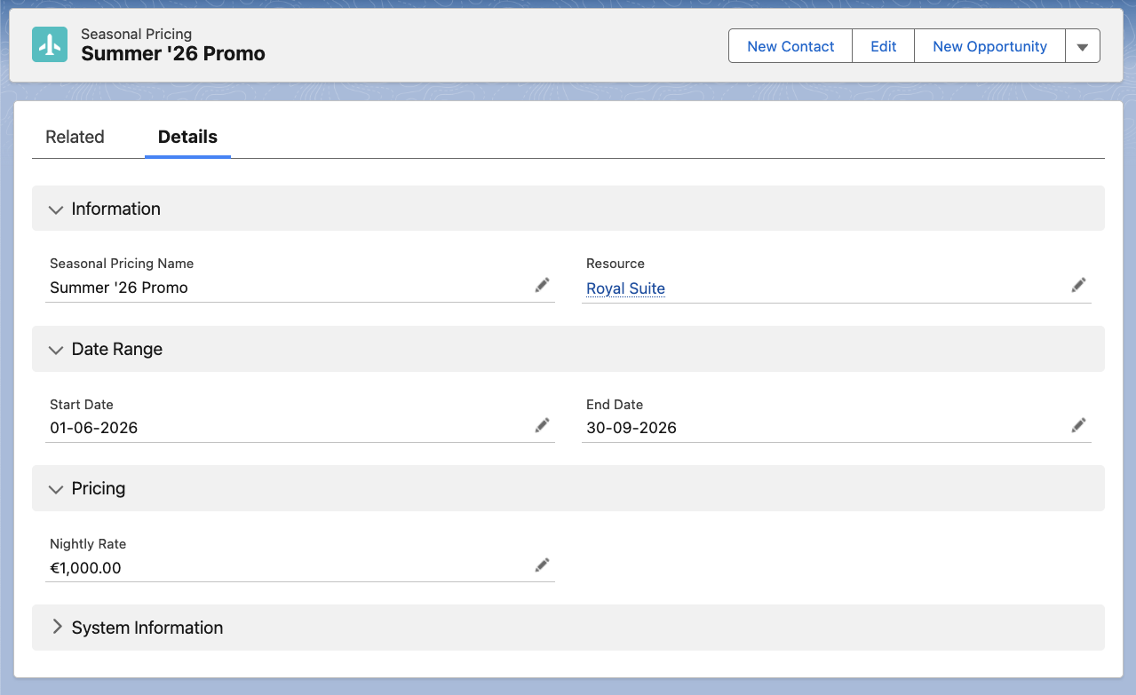
Task: Click the 01-06-2026 Start Date value
Action: pos(93,428)
